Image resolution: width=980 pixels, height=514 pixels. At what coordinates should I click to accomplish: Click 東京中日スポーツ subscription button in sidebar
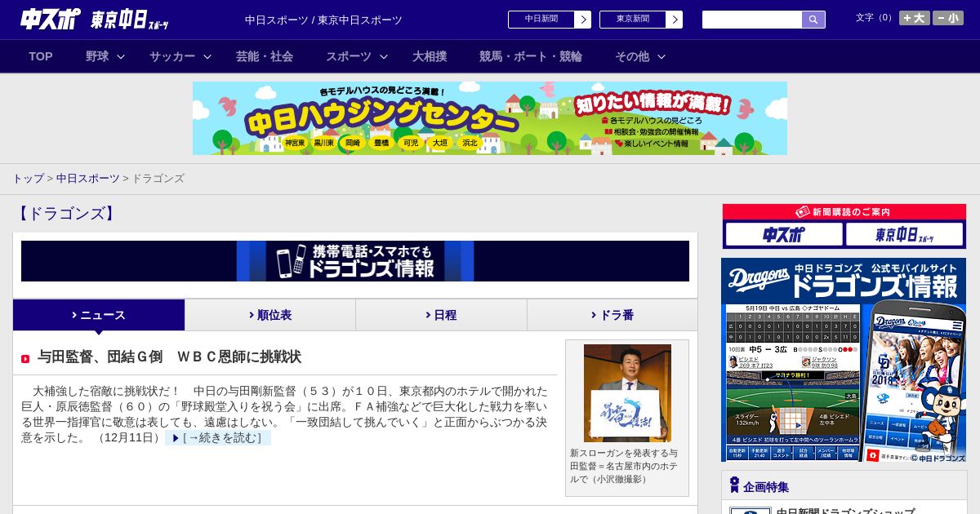[x=905, y=234]
